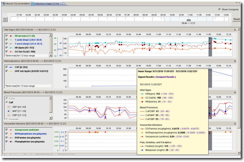Click the CVP blue legend marker
Screen dimensions: 244x162
[11, 67]
